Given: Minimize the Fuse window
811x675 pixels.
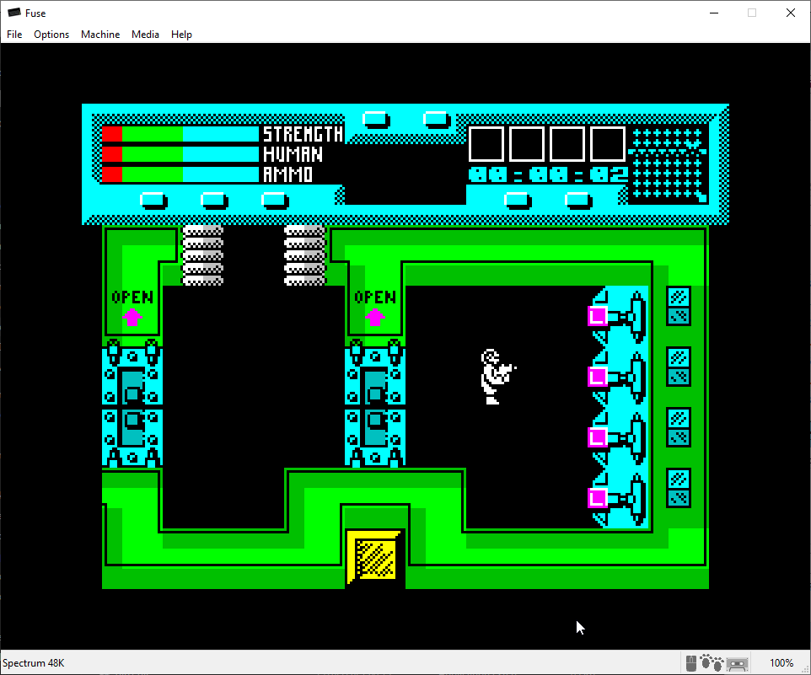Looking at the screenshot, I should (x=714, y=13).
